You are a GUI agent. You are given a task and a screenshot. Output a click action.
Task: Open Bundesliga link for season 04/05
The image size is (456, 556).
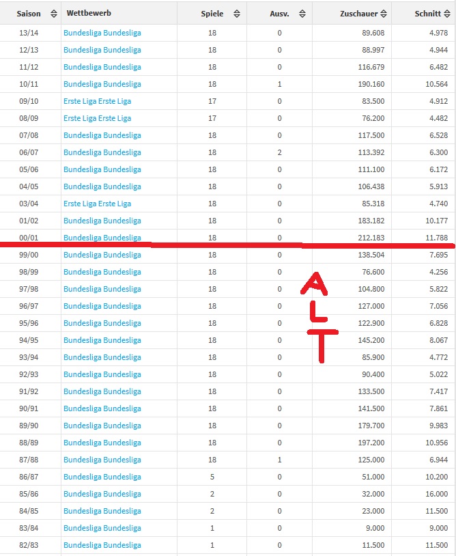point(102,186)
